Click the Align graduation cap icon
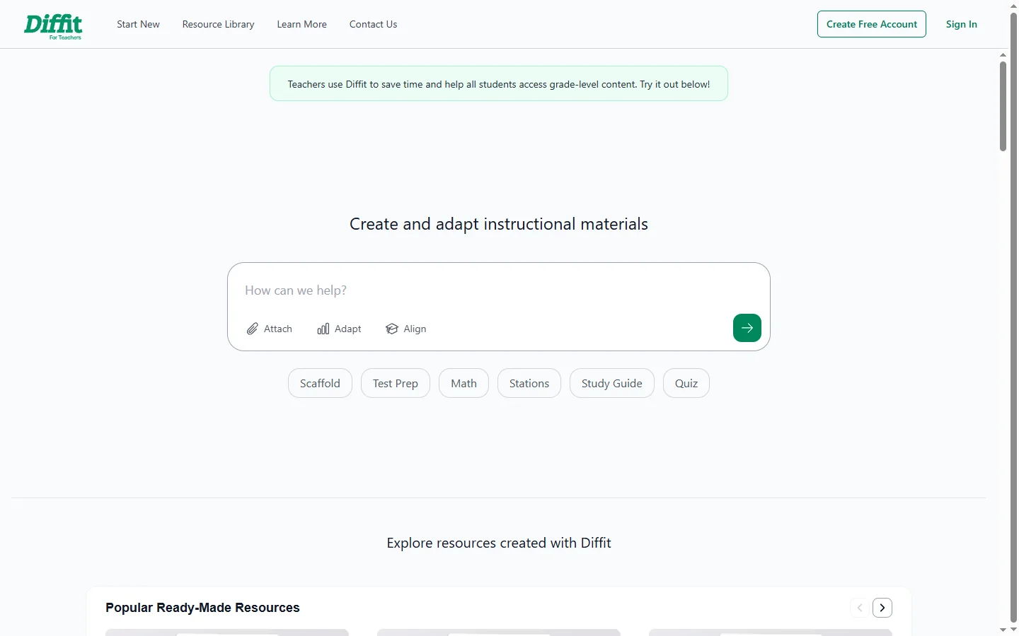This screenshot has width=1019, height=636. [391, 329]
